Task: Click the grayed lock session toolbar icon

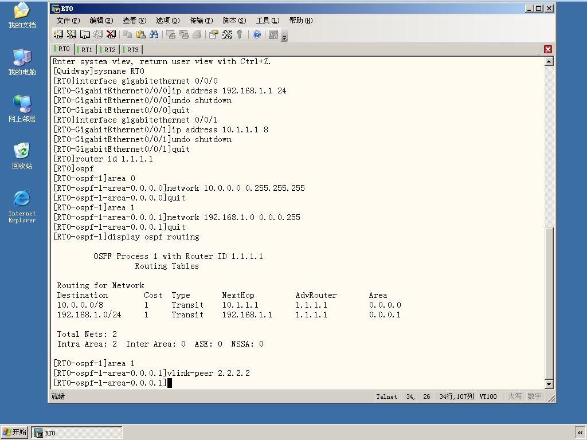Action: click(273, 34)
